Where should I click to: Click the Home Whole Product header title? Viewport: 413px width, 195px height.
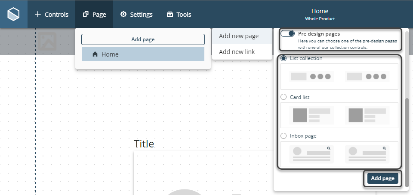(320, 15)
